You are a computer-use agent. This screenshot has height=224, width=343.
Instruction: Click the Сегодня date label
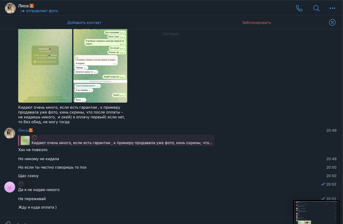click(171, 34)
